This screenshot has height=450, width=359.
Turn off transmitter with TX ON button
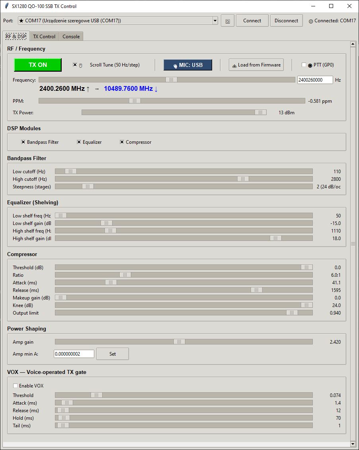click(x=38, y=65)
